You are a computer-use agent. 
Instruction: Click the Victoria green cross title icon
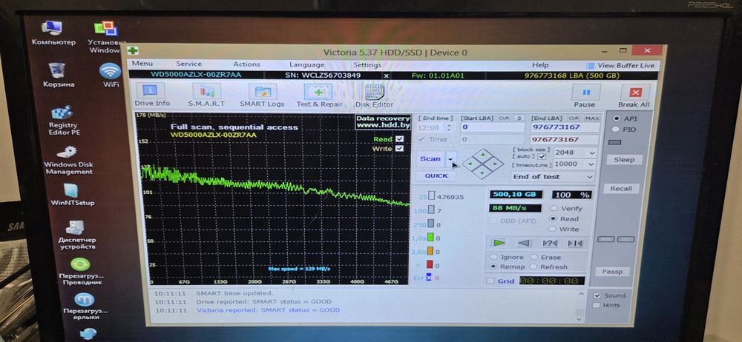coord(134,50)
